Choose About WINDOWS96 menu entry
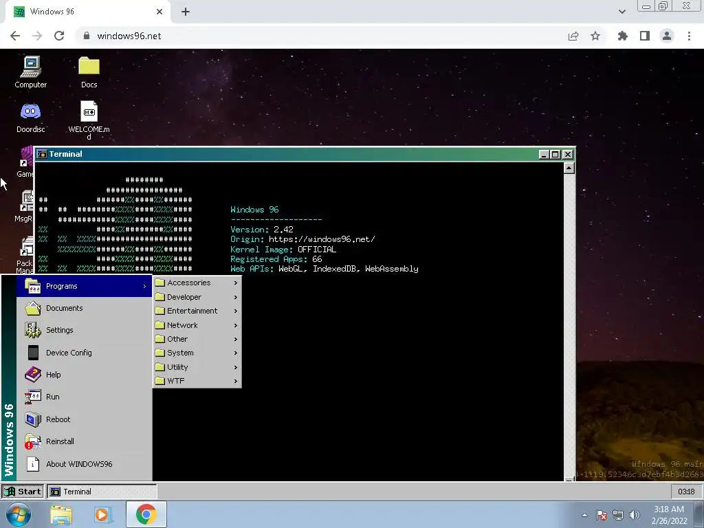 coord(84,464)
